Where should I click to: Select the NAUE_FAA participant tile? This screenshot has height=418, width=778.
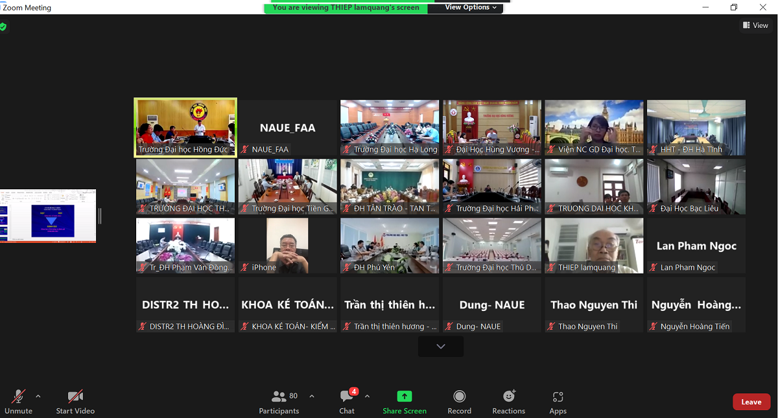click(x=288, y=128)
